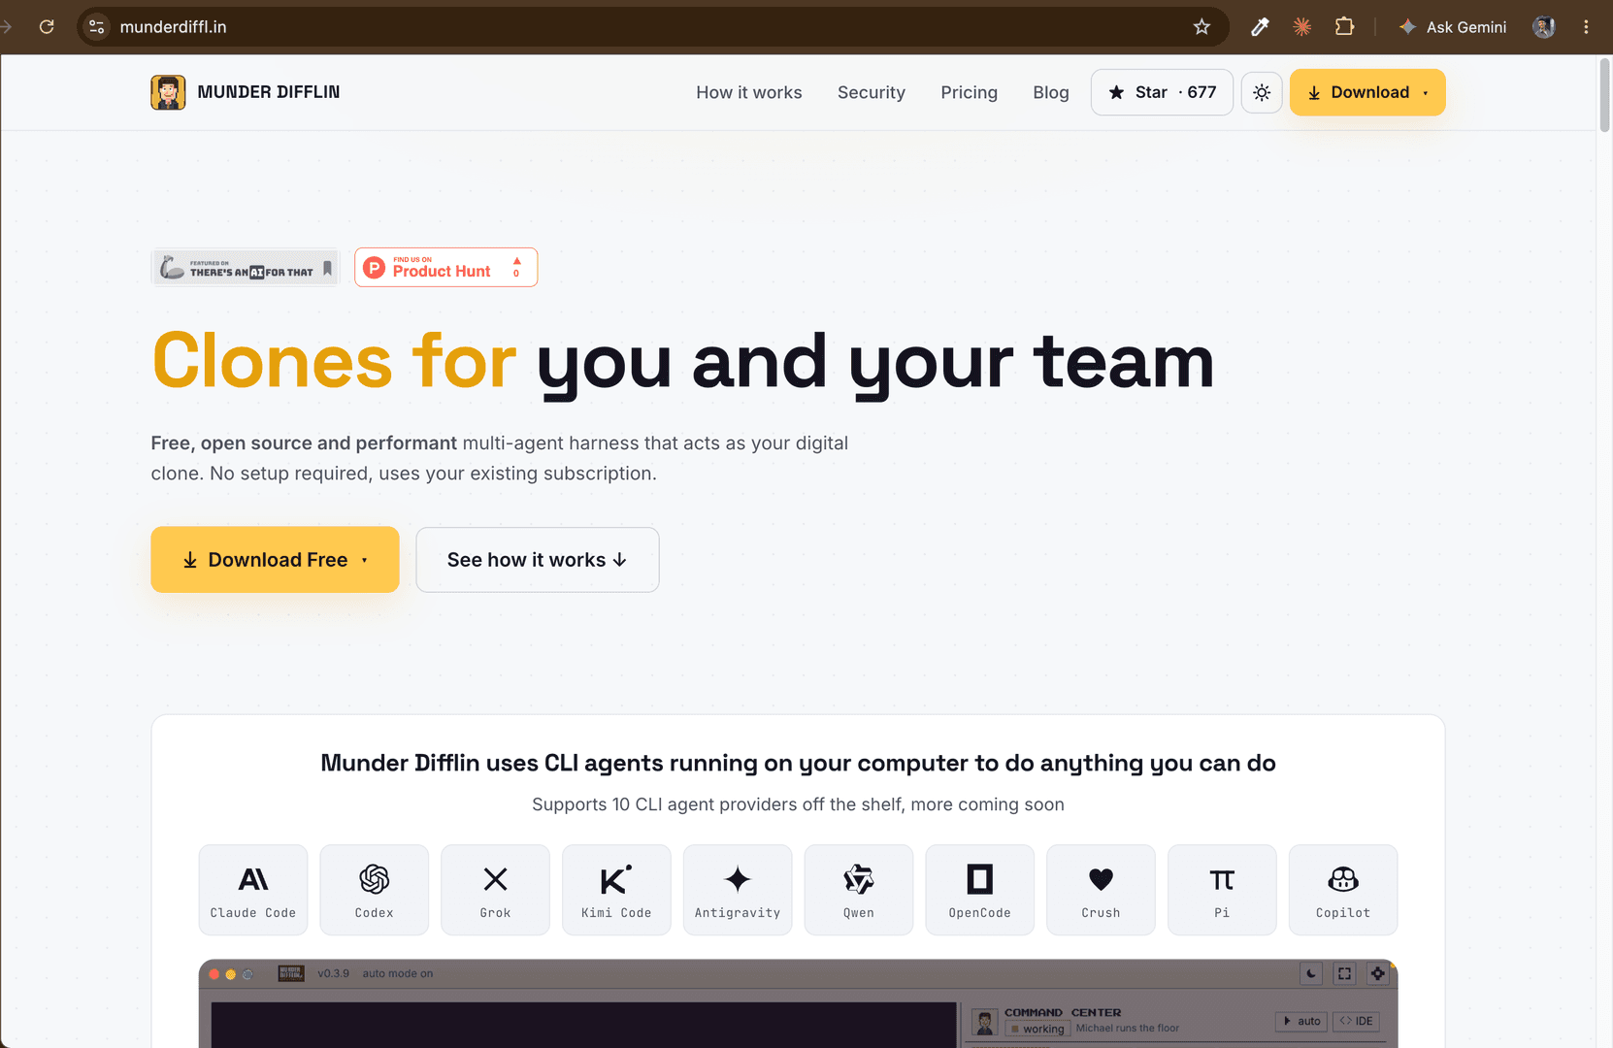Go to How it works section
The image size is (1613, 1048).
pyautogui.click(x=749, y=92)
